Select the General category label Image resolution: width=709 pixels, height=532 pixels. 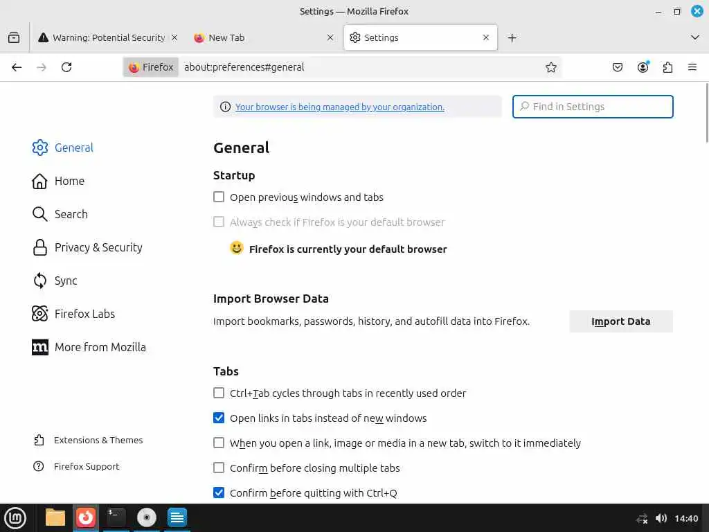click(x=73, y=148)
